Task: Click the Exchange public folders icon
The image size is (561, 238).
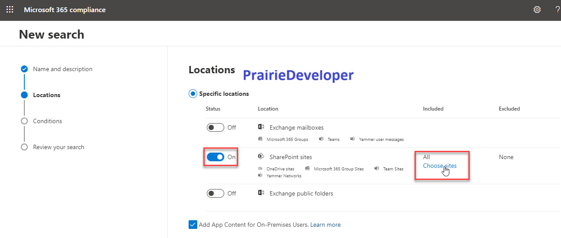Action: coord(261,193)
